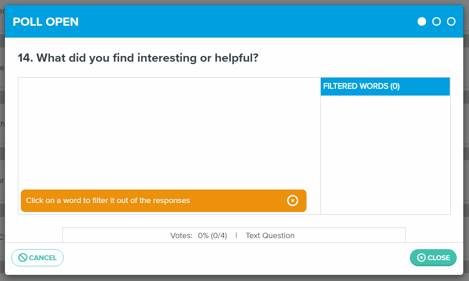469x281 pixels.
Task: Dismiss the orange hint with its X icon
Action: point(293,201)
